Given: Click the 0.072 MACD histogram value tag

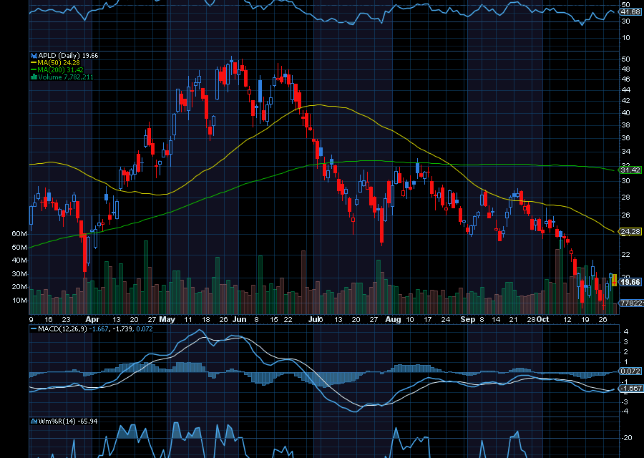Looking at the screenshot, I should coord(630,371).
